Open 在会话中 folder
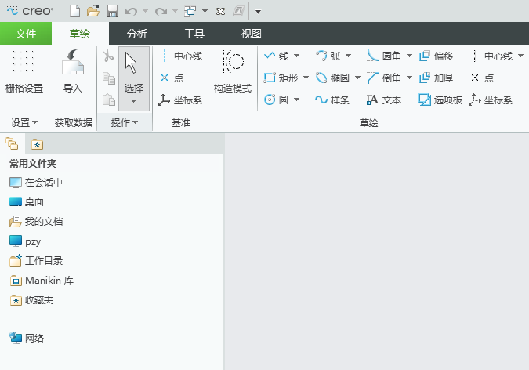 36,183
